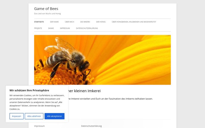Click the Alles ablehnen cookie button
205x128 pixels.
34,116
